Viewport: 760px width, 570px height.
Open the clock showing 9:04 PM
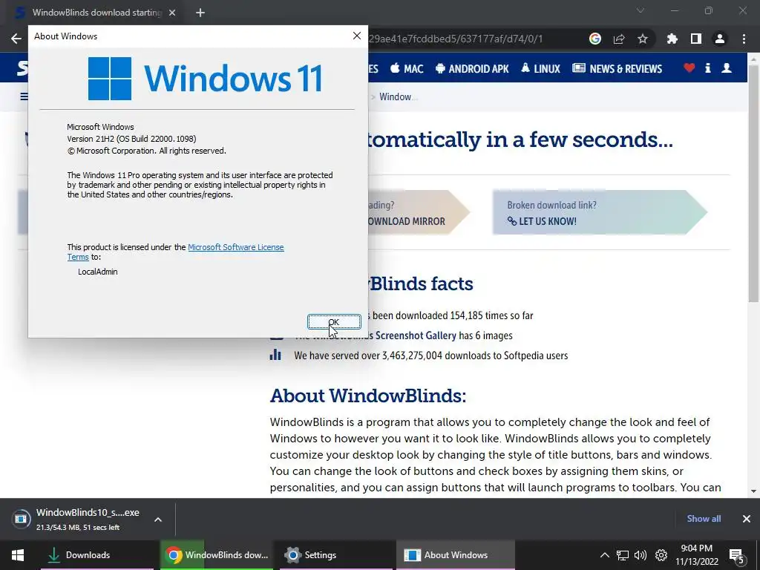coord(696,555)
